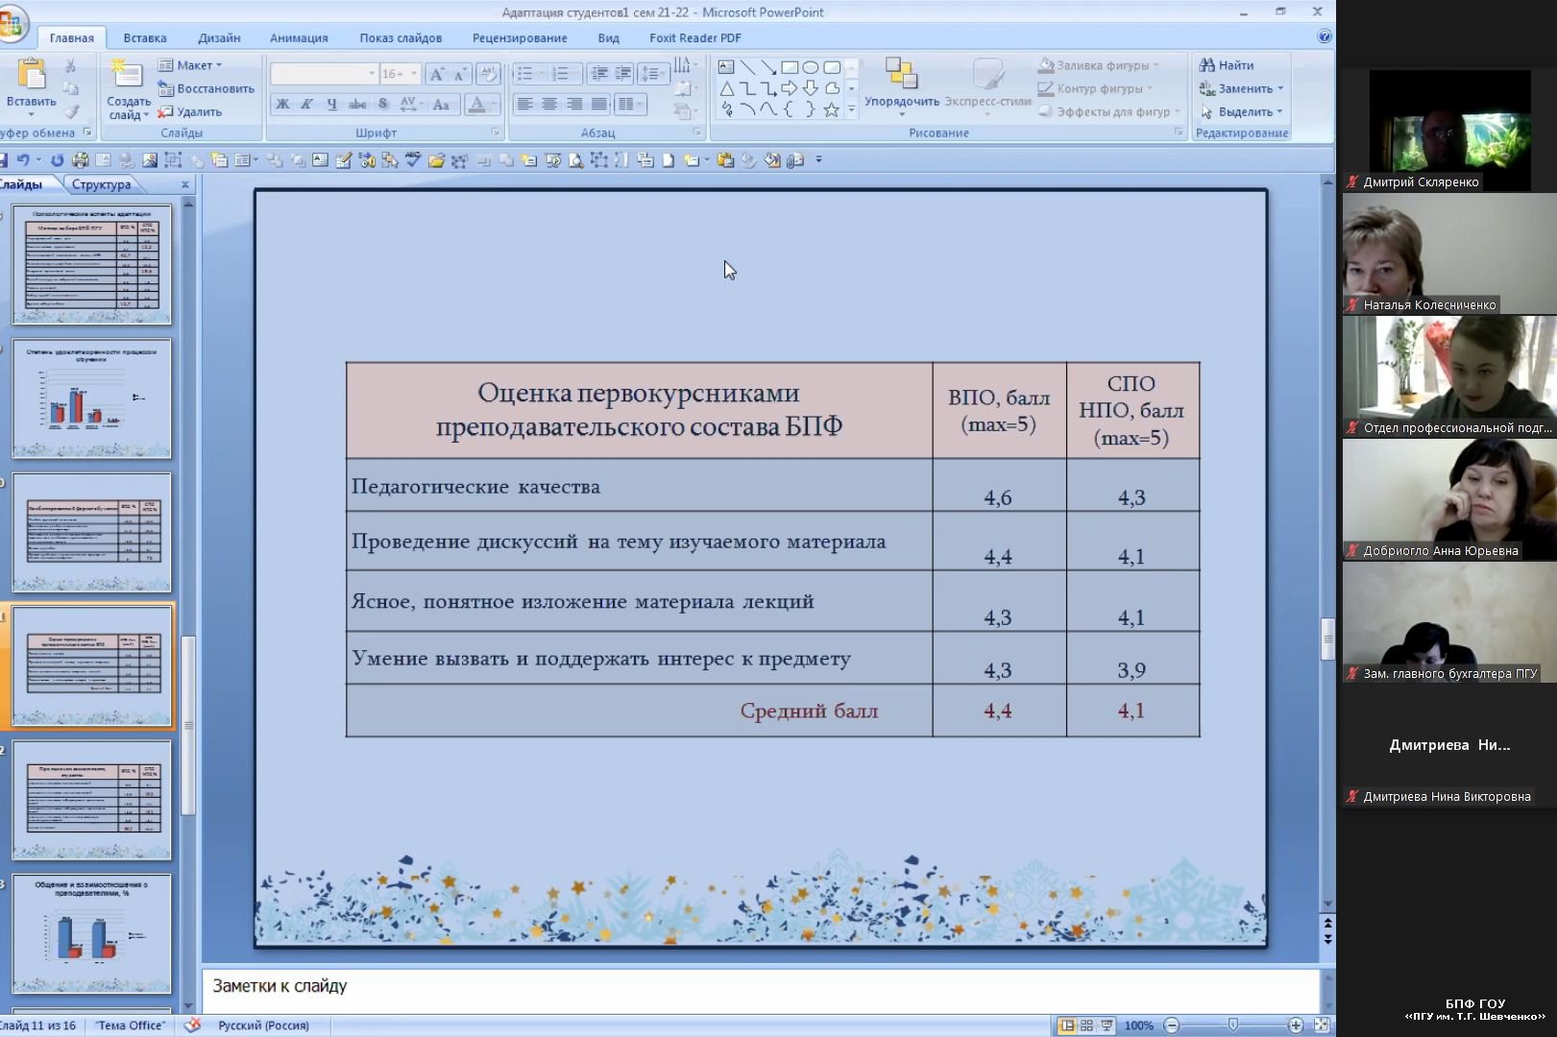Expand the shapes gallery More arrow

[851, 110]
